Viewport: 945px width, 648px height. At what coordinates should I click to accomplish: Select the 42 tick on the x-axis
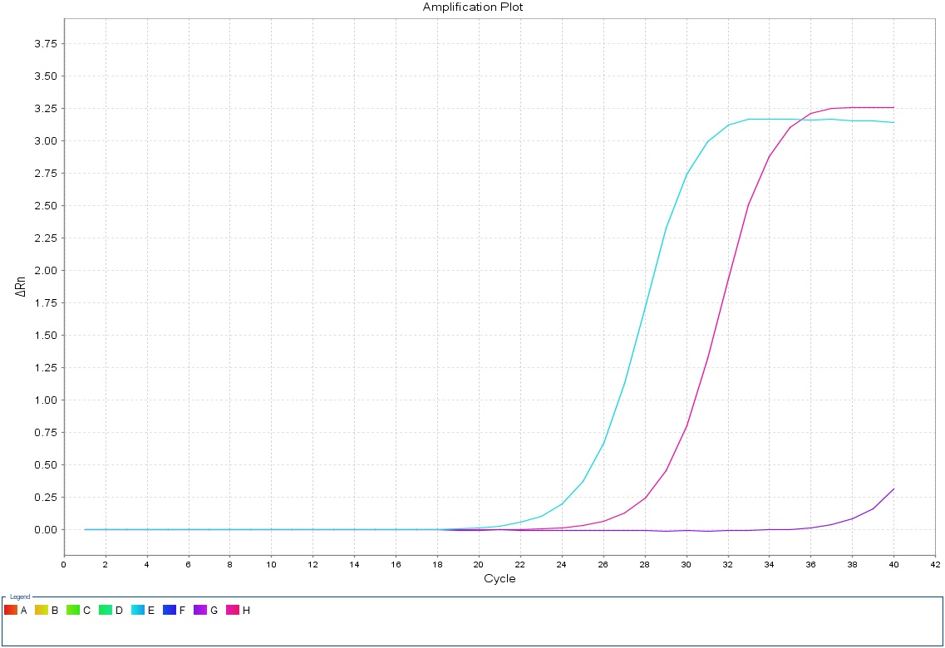pyautogui.click(x=935, y=564)
